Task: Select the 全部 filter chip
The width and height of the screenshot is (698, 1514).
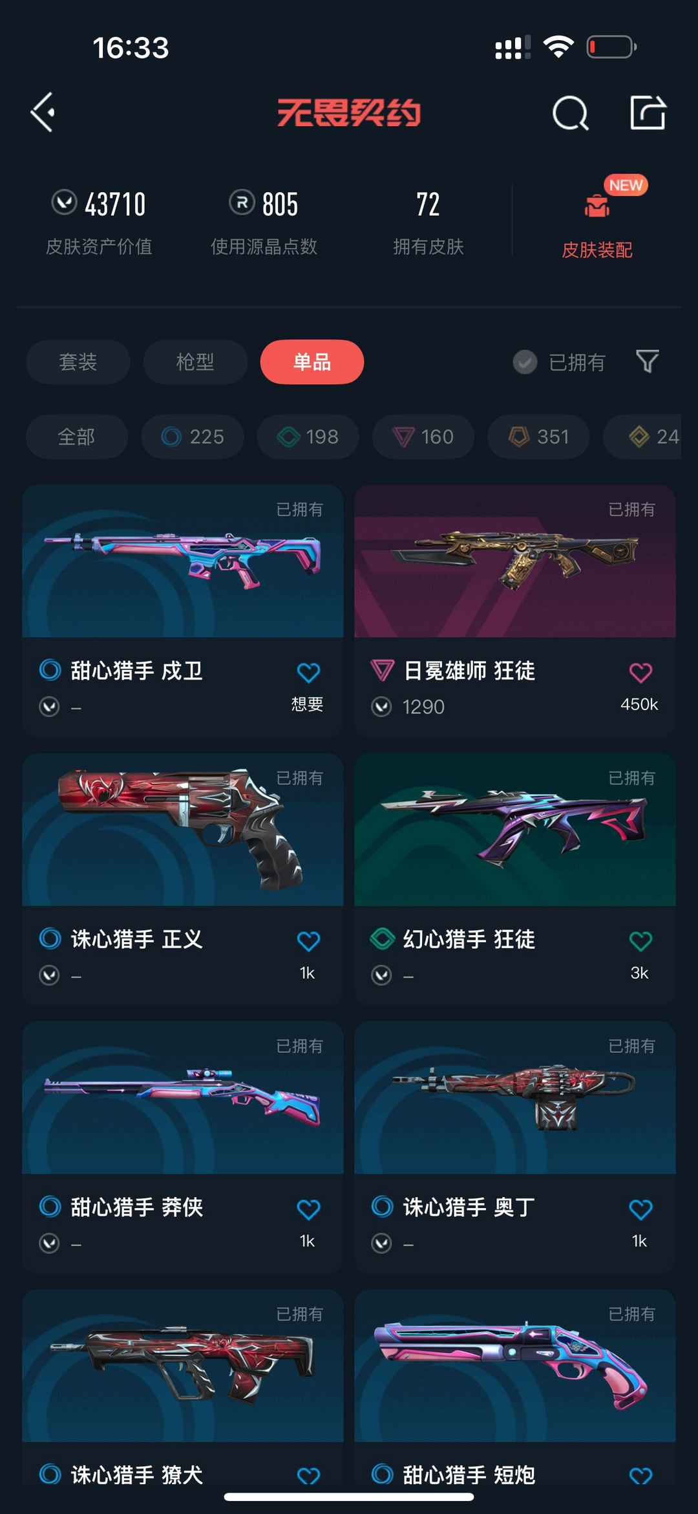Action: click(x=77, y=437)
